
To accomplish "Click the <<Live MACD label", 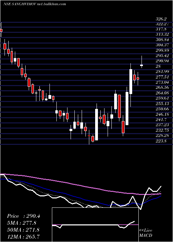I will [146, 233].
